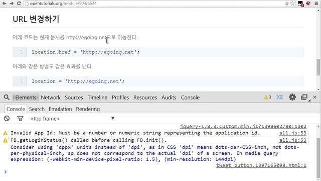Select the Search drawer tab
Image resolution: width=321 pixels, height=181 pixels.
(x=37, y=109)
